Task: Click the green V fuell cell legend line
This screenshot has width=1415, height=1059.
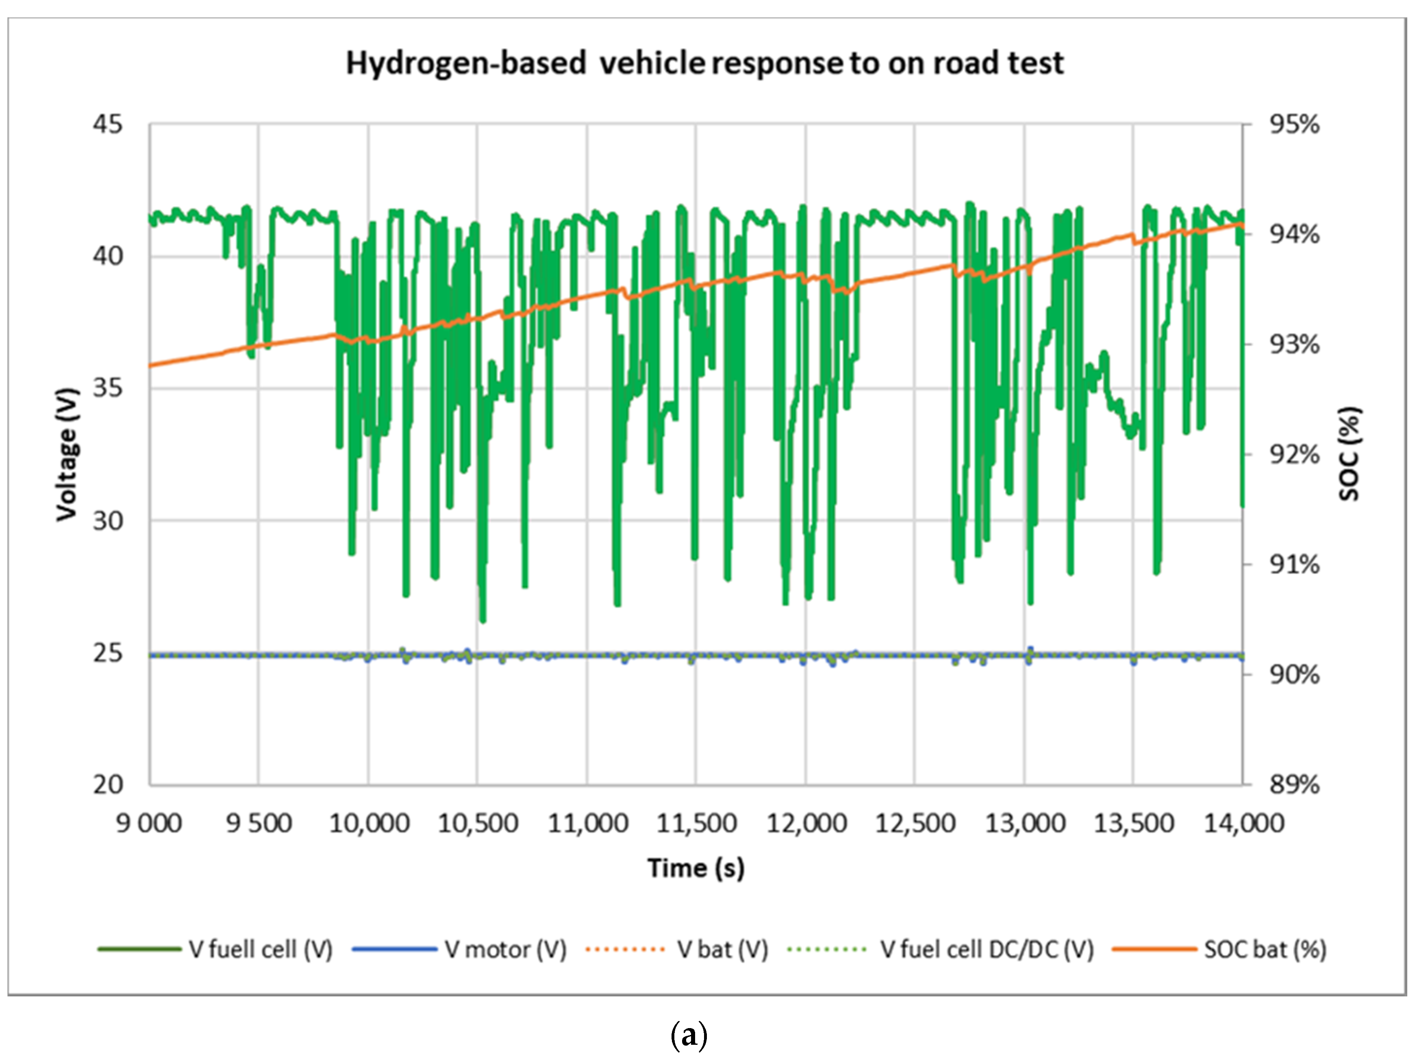Action: click(139, 950)
